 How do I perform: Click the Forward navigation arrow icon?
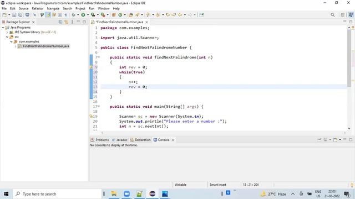pos(190,15)
